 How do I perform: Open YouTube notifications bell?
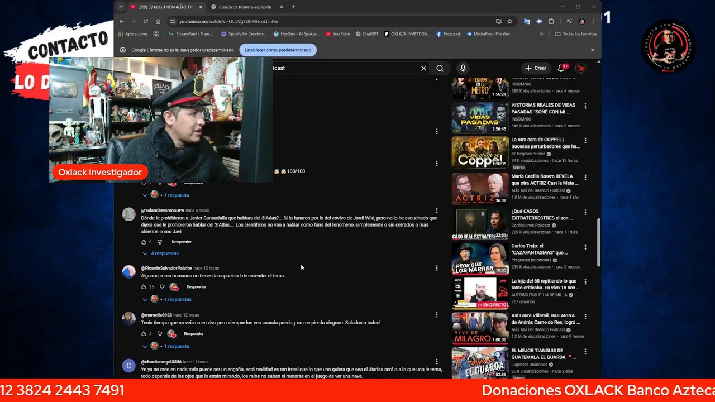click(562, 68)
